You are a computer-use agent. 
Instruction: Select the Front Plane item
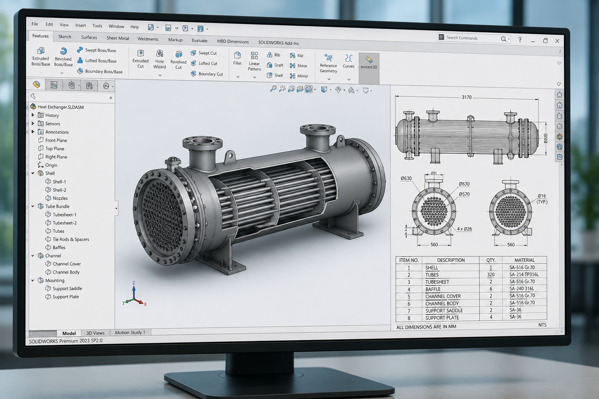[52, 140]
